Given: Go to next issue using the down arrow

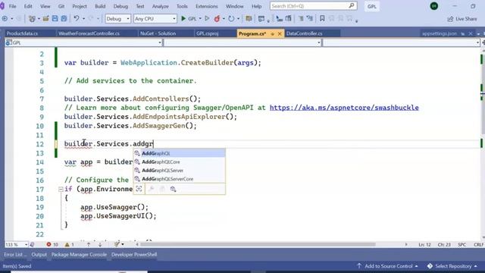Looking at the screenshot, I should point(100,244).
